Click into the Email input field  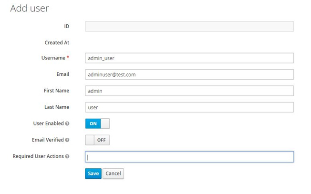tap(189, 75)
